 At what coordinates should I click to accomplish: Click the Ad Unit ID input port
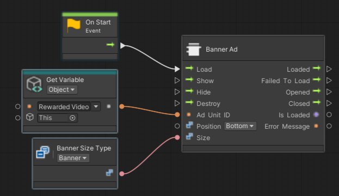tap(177, 115)
